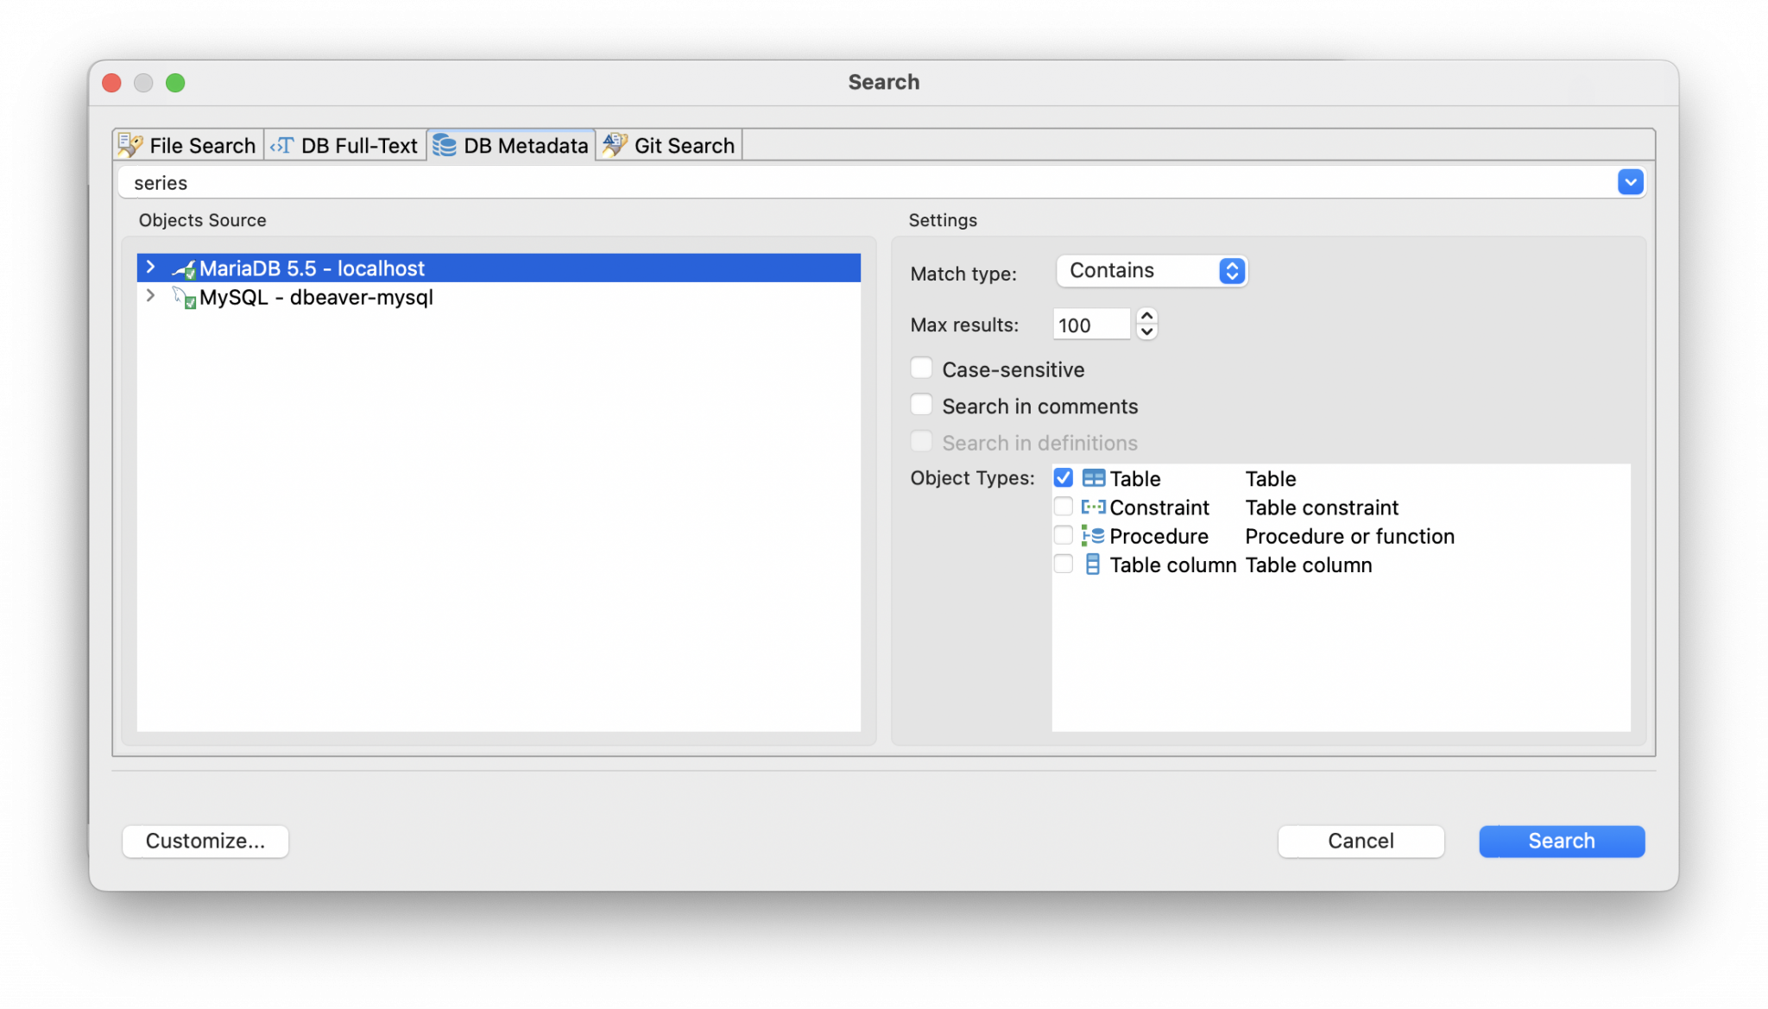Enable Search in comments checkbox
The height and width of the screenshot is (1009, 1768).
pos(922,405)
